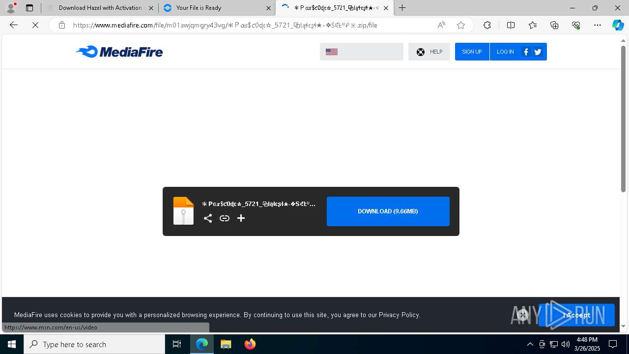Copy the file link icon

(225, 218)
